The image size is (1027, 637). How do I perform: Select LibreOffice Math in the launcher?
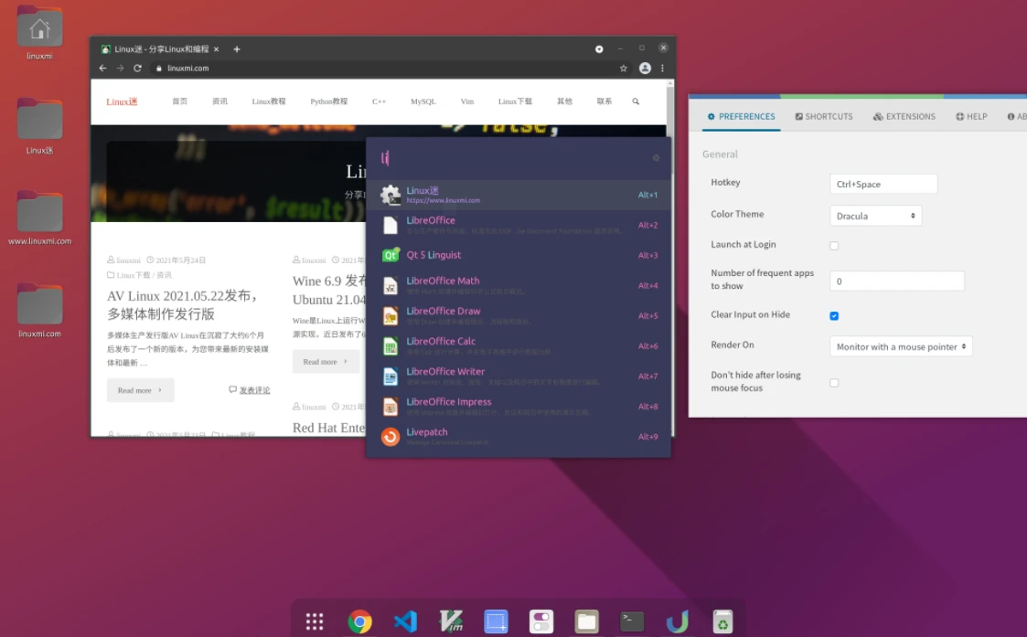[443, 281]
